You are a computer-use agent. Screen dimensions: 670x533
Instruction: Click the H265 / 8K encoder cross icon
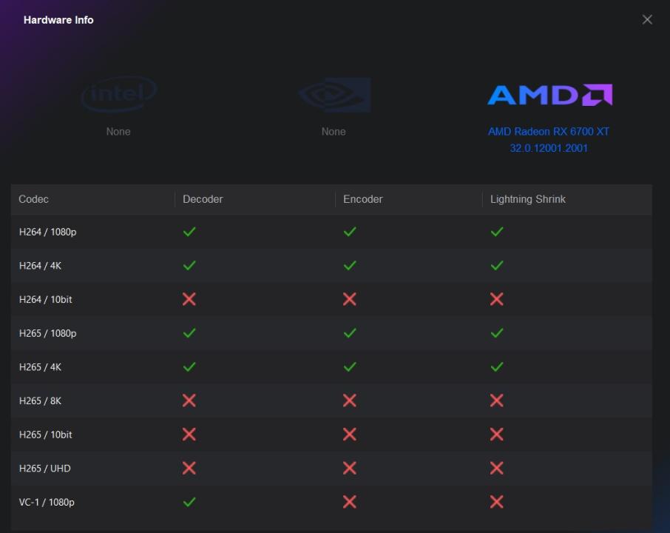point(350,400)
